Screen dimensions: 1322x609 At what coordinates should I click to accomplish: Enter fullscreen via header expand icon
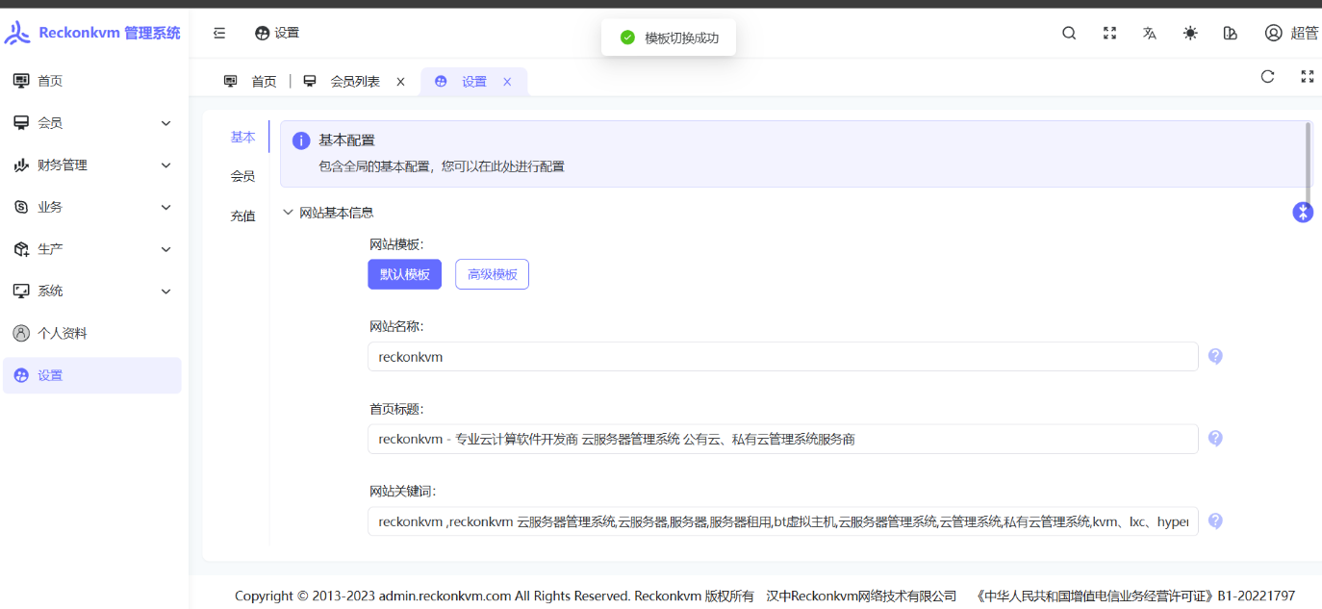tap(1109, 33)
